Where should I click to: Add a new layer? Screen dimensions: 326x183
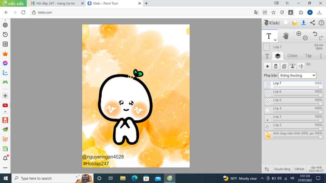pyautogui.click(x=267, y=66)
